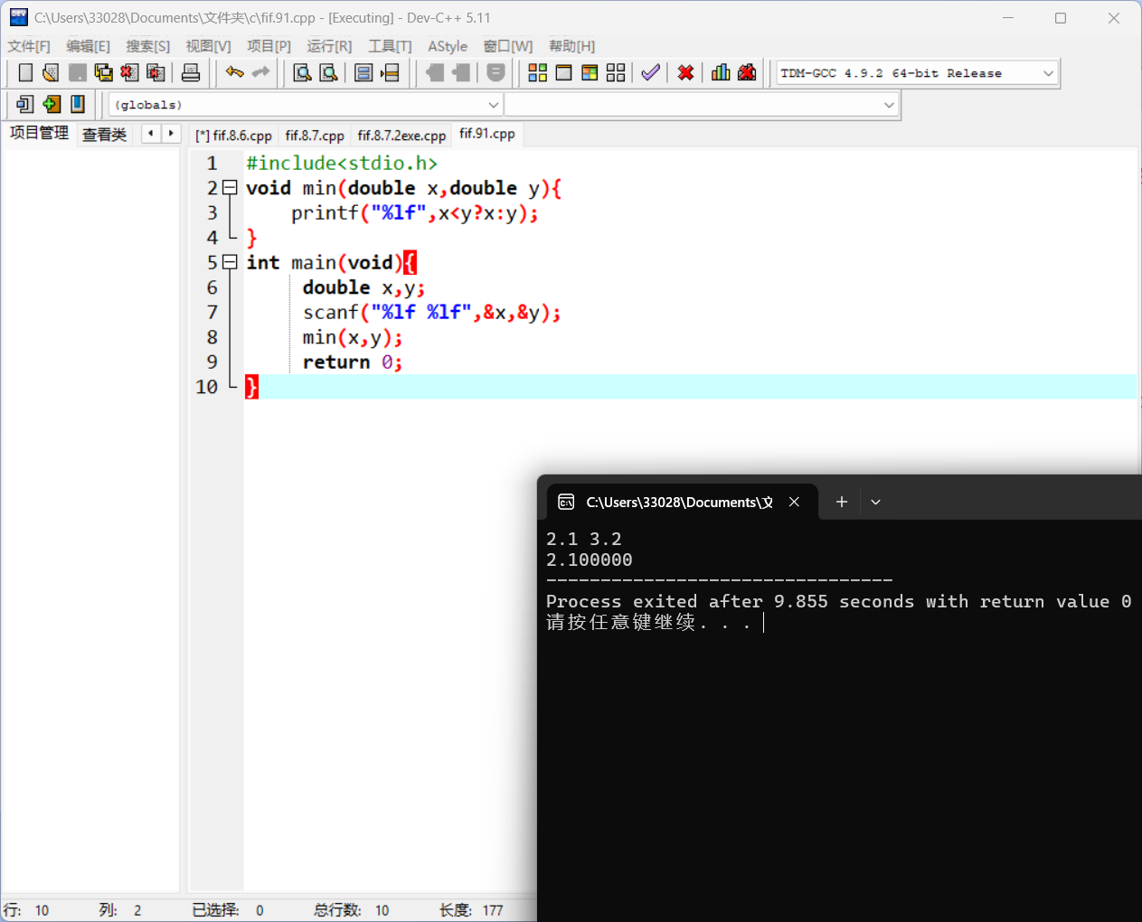This screenshot has height=922, width=1142.
Task: Open the 运行[R] menu
Action: (x=329, y=46)
